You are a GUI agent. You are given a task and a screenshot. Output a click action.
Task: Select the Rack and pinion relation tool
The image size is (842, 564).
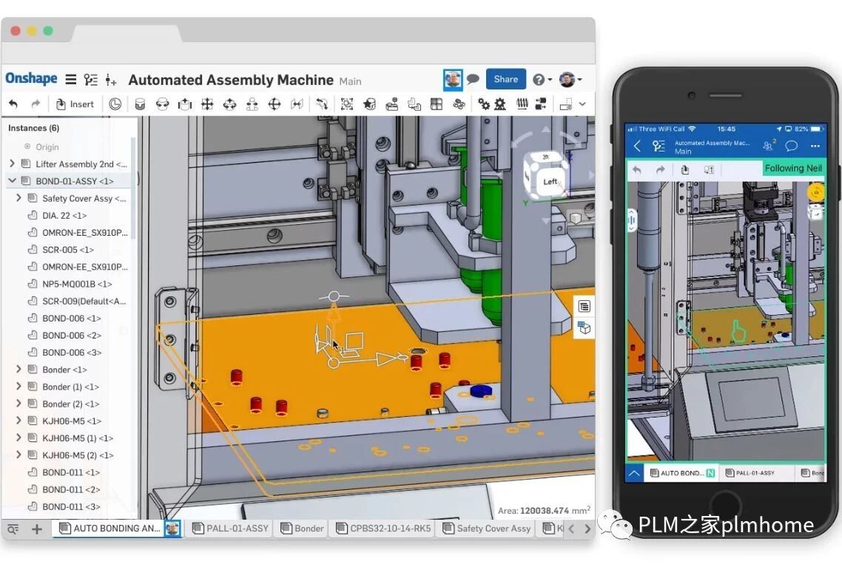(500, 104)
